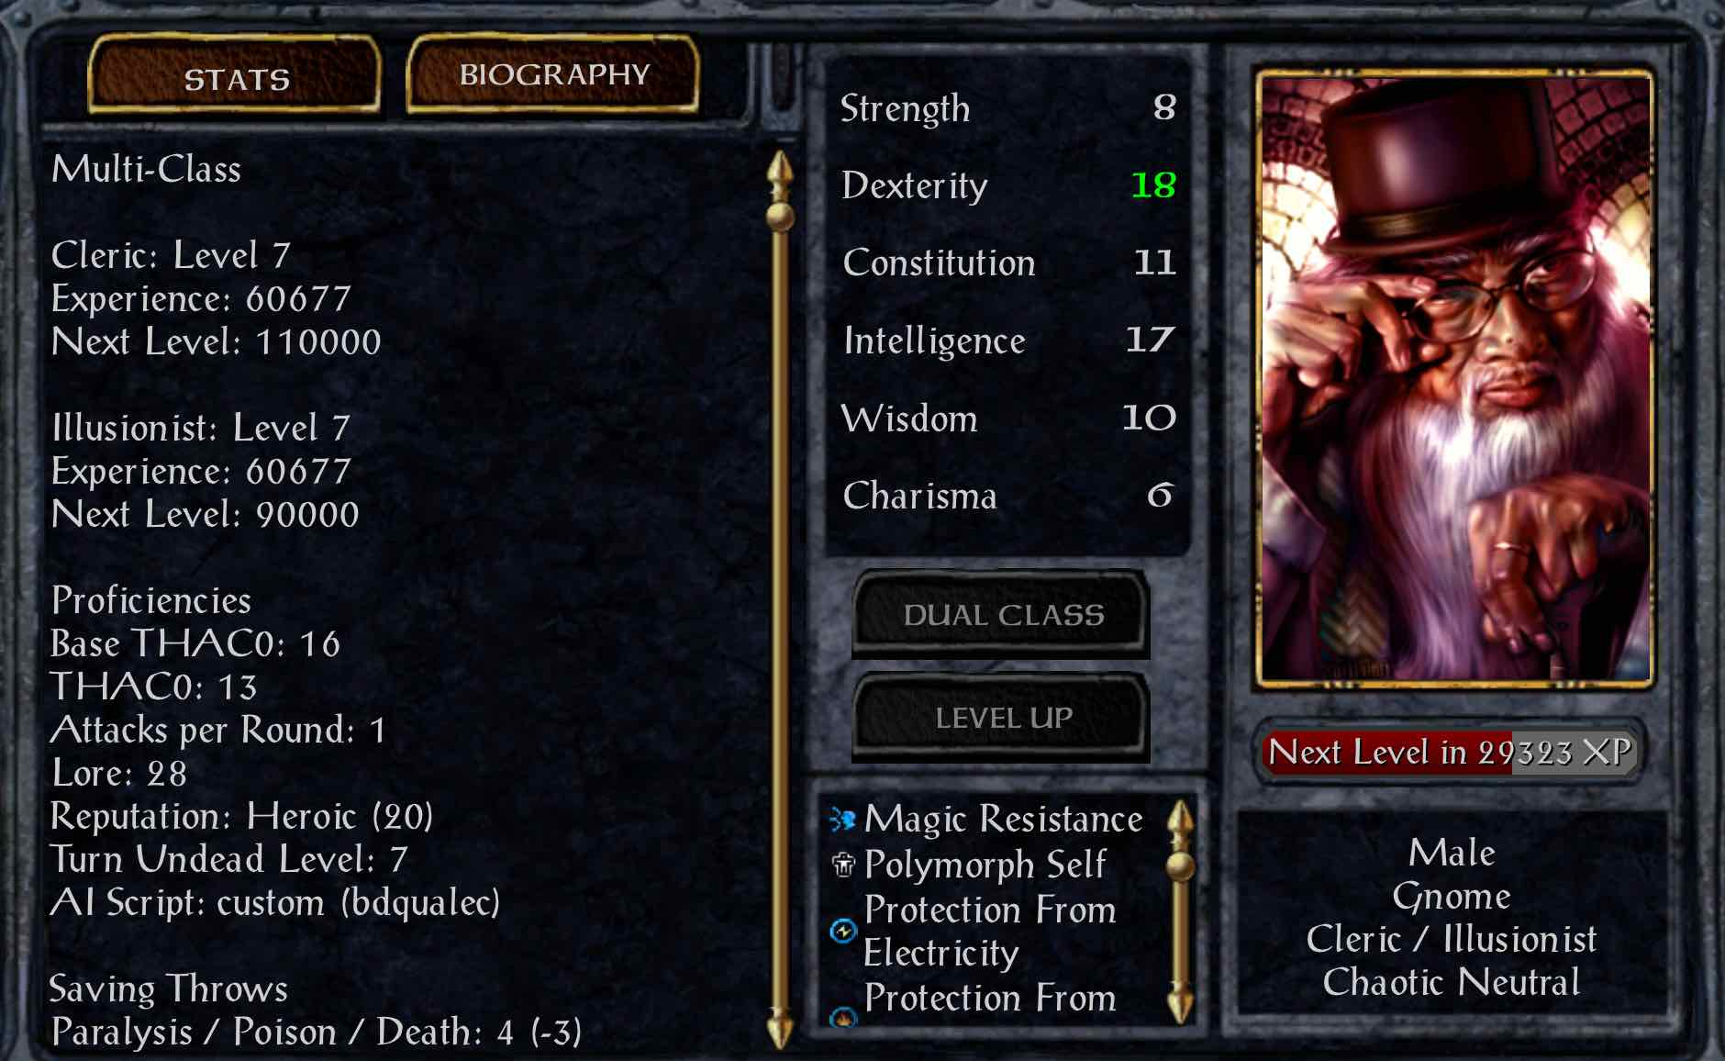
Task: Open the Stats tab
Action: 235,77
